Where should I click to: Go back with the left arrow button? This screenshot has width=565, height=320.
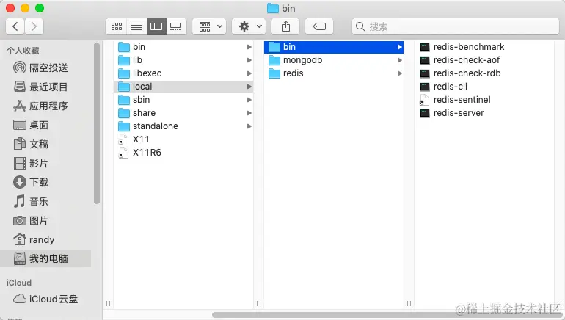pyautogui.click(x=15, y=26)
